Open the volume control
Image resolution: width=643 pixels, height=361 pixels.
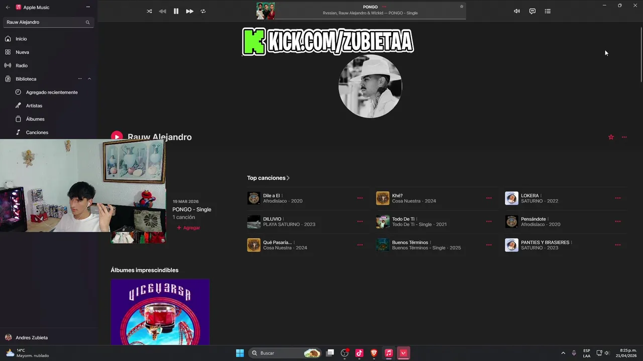[517, 11]
